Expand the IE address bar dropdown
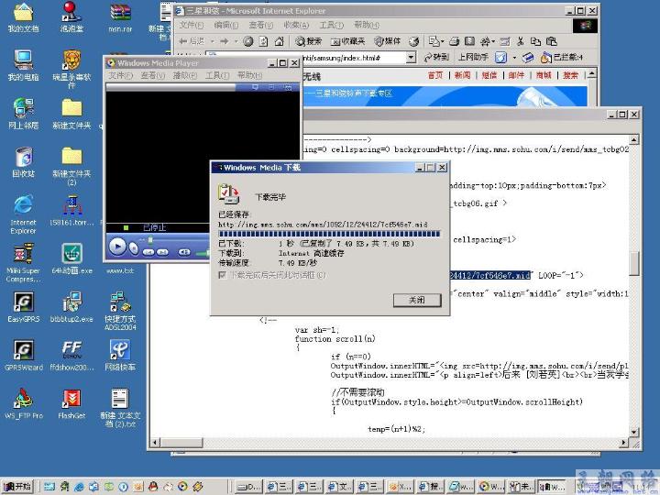 click(411, 57)
